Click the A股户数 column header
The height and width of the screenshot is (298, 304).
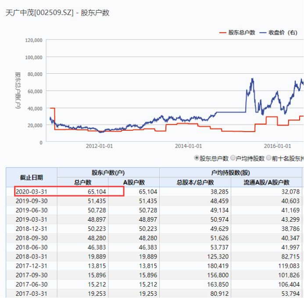pos(134,182)
